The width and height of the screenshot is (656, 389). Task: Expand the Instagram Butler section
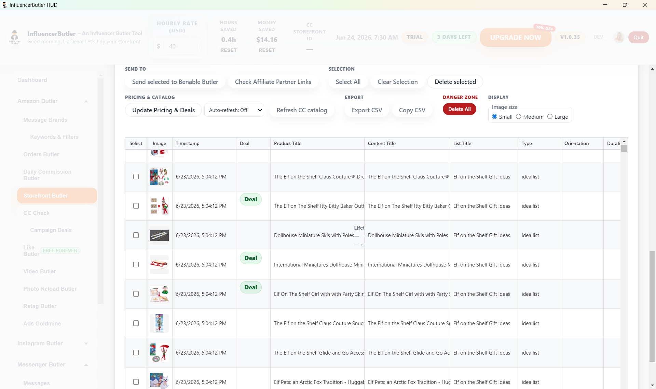point(86,344)
